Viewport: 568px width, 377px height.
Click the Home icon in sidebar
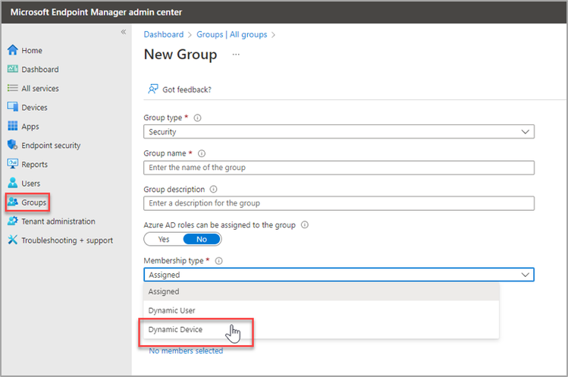point(12,51)
